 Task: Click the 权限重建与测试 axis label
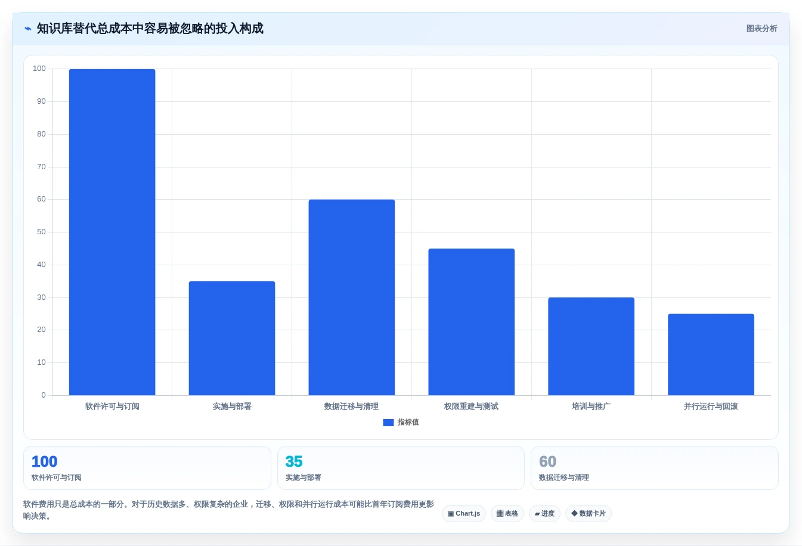click(x=472, y=407)
